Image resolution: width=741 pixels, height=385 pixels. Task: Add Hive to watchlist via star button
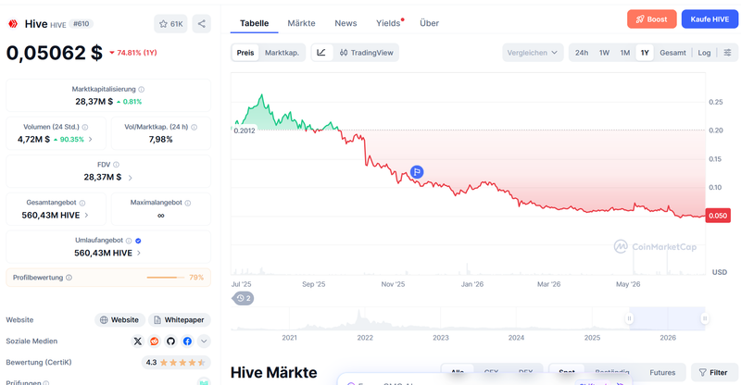(x=170, y=24)
